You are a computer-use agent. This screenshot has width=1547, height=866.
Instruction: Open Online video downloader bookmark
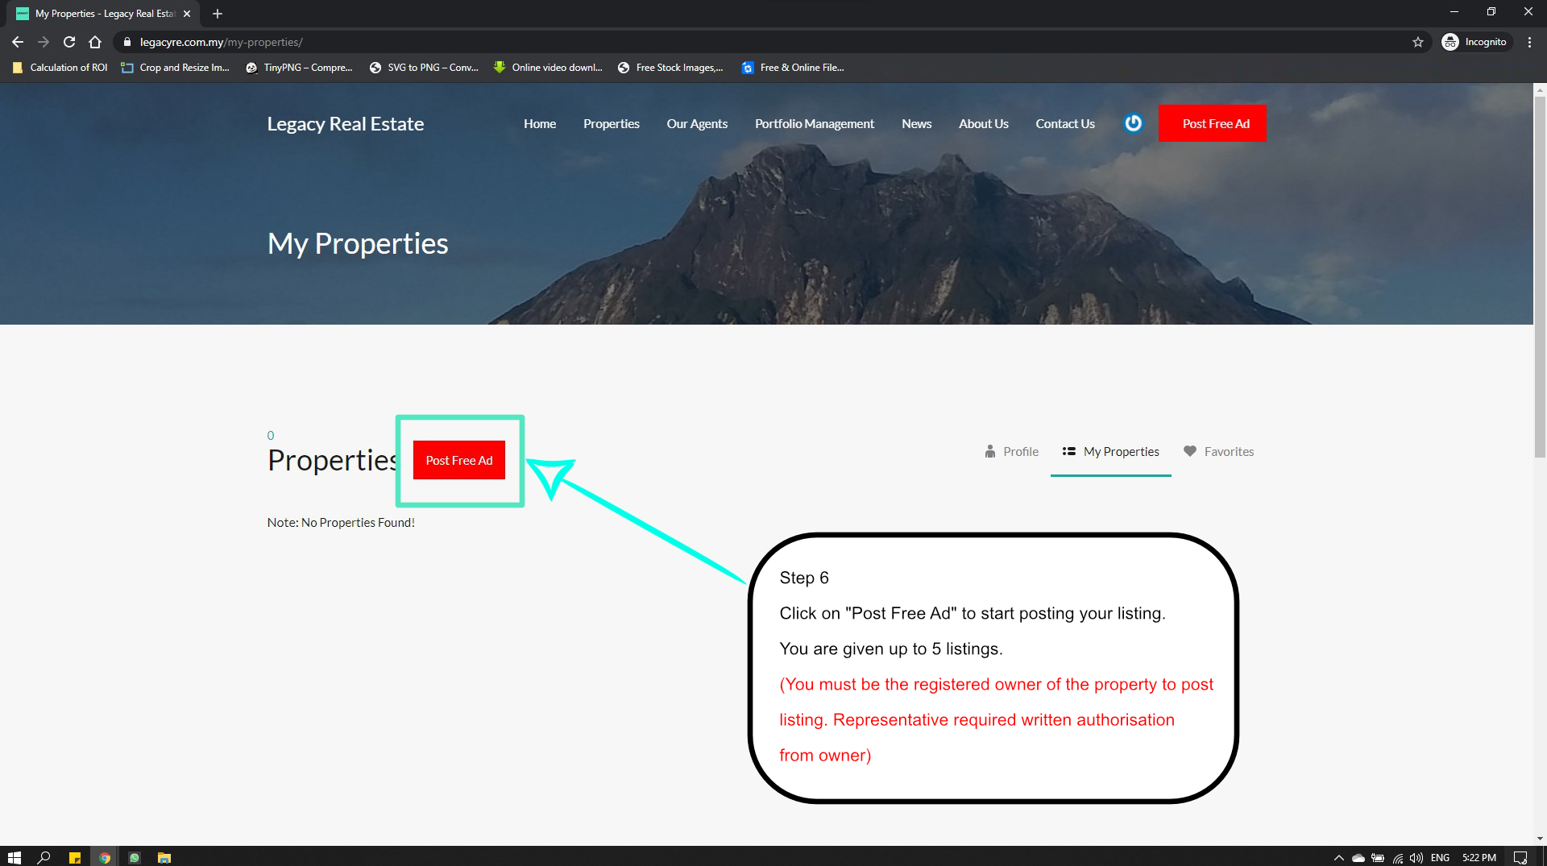548,68
